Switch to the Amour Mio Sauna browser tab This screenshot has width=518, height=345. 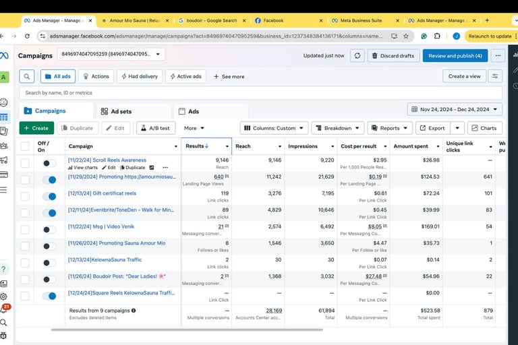click(135, 20)
